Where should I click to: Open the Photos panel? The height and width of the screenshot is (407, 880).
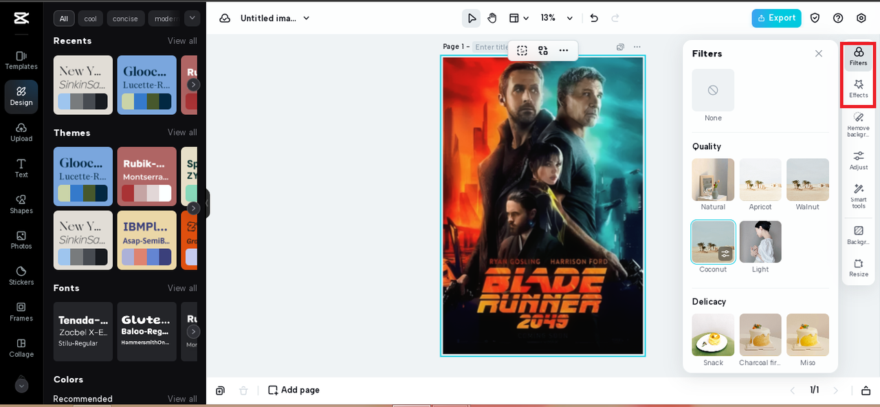pos(21,240)
